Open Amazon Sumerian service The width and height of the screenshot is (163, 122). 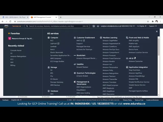[x=136, y=61]
